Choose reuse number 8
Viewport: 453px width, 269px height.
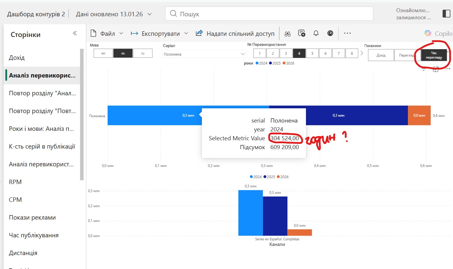[x=352, y=53]
